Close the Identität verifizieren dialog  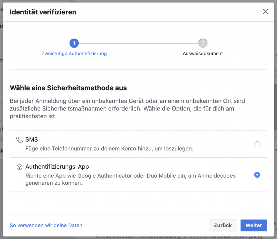(265, 11)
